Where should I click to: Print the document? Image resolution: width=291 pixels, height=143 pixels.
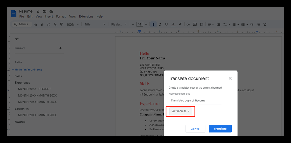point(49,25)
